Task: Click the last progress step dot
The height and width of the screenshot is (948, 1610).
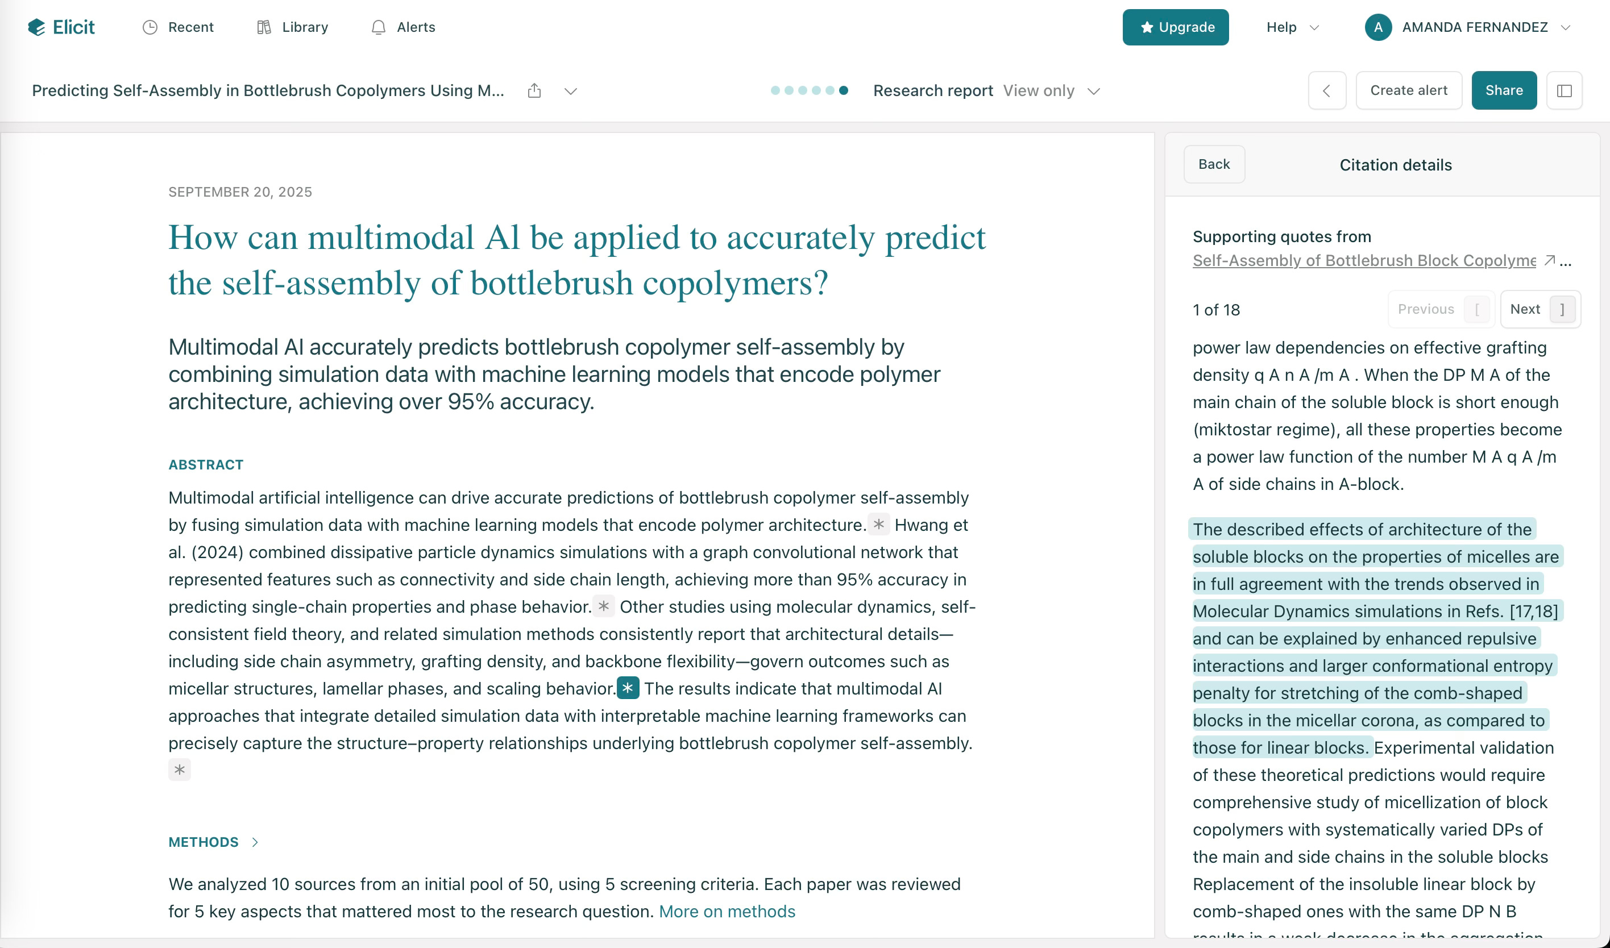Action: pyautogui.click(x=843, y=91)
